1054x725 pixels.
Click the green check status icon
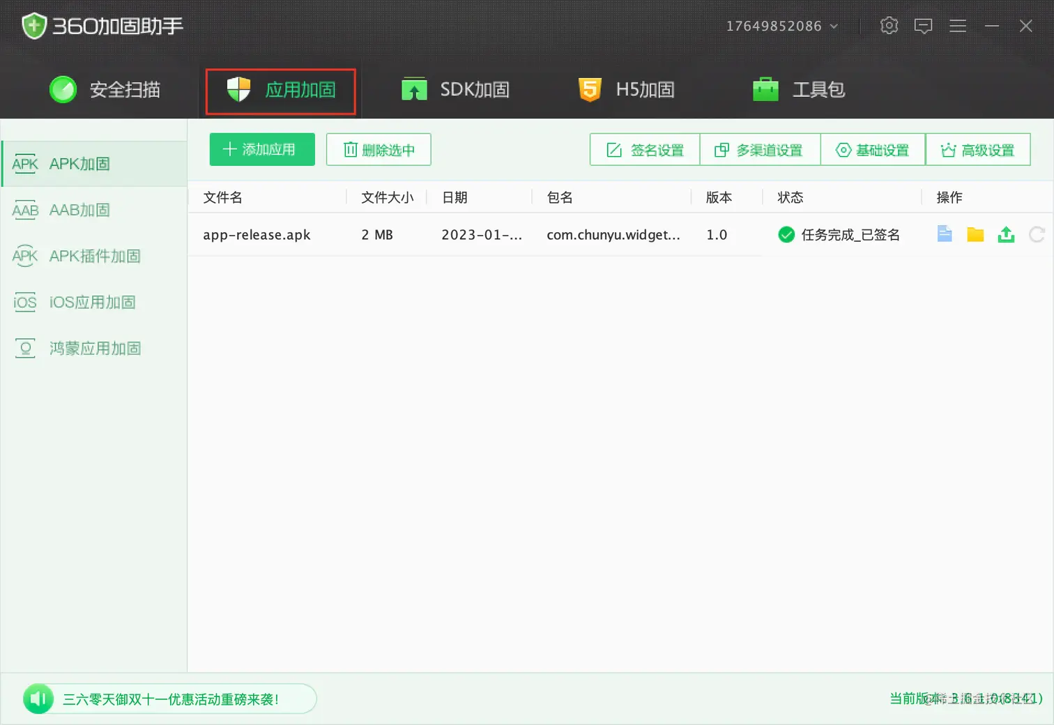786,235
